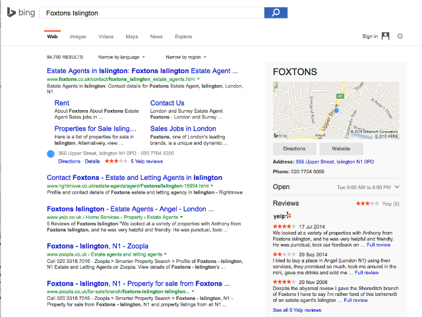Click the blue marker on the map
Screen dimensions: 422x317
(x=336, y=110)
